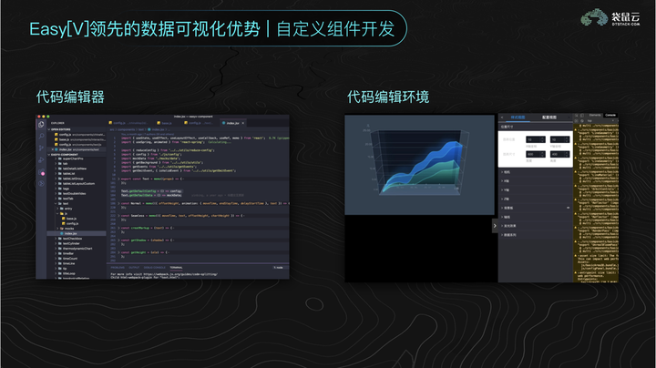Open the Console tab in DevTools

610,115
